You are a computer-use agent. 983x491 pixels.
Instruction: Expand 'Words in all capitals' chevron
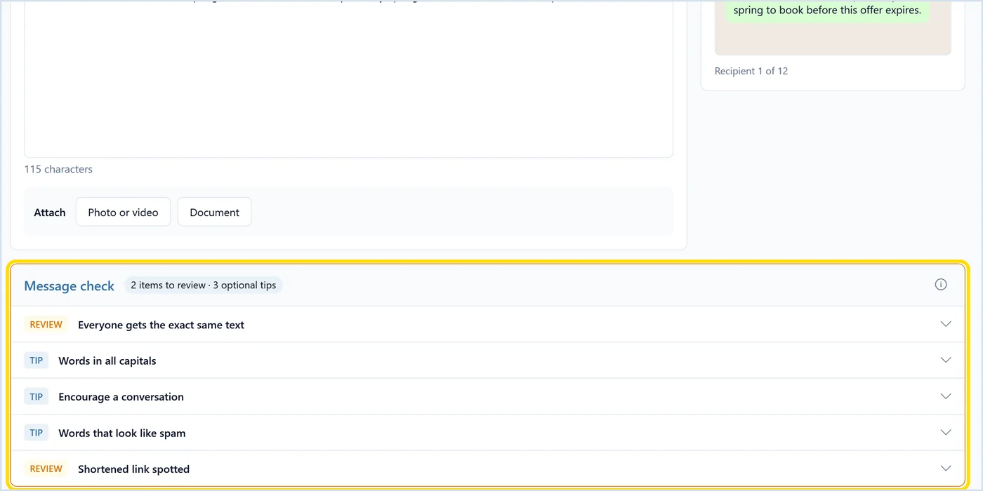point(946,360)
